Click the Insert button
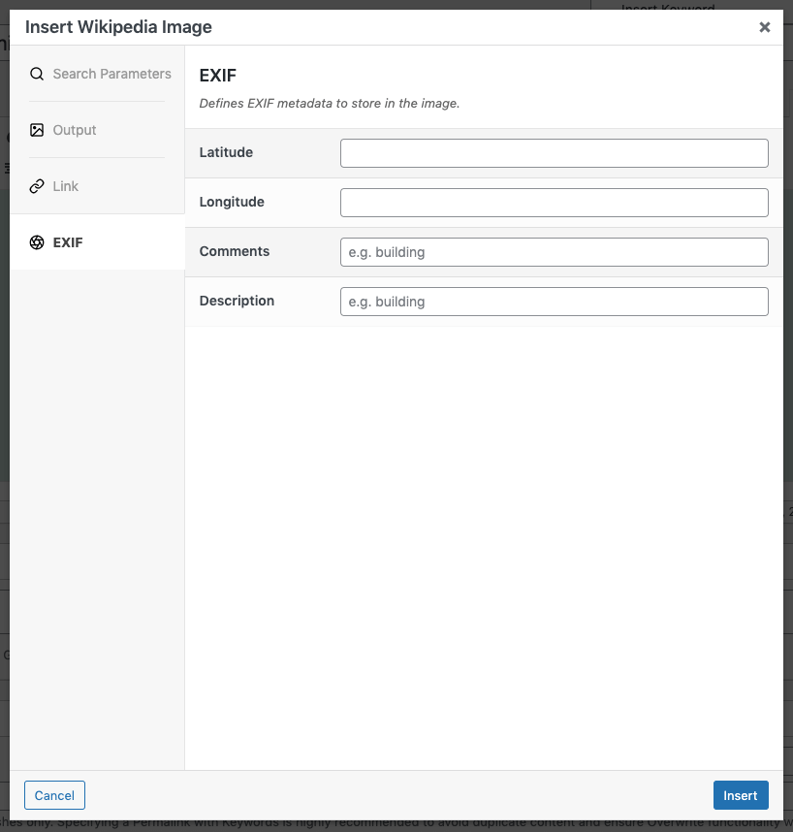793x832 pixels. coord(741,795)
